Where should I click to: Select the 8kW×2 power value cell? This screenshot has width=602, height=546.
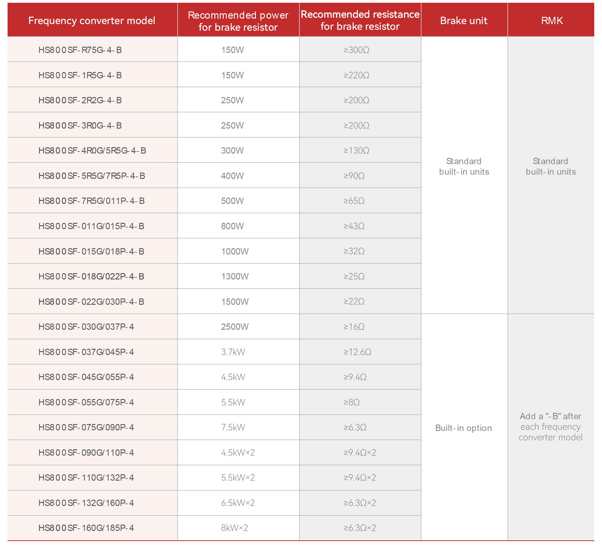point(238,528)
